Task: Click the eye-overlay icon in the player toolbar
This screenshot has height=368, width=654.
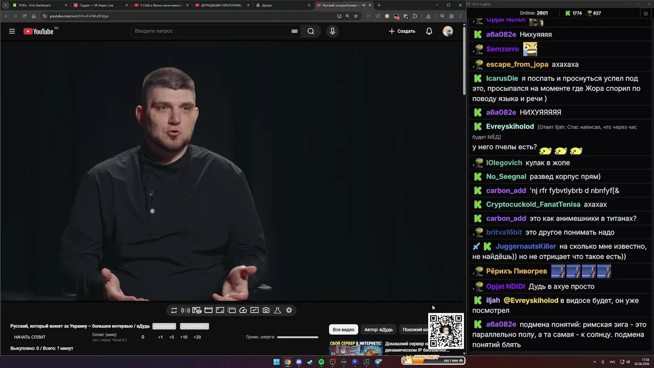Action: pos(197,310)
